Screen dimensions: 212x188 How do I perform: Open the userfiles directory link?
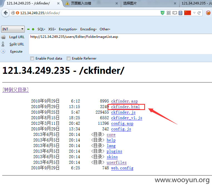[116, 162]
